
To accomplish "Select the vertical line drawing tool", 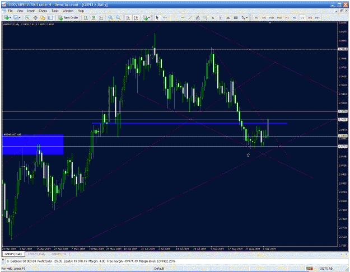I will pyautogui.click(x=175, y=17).
